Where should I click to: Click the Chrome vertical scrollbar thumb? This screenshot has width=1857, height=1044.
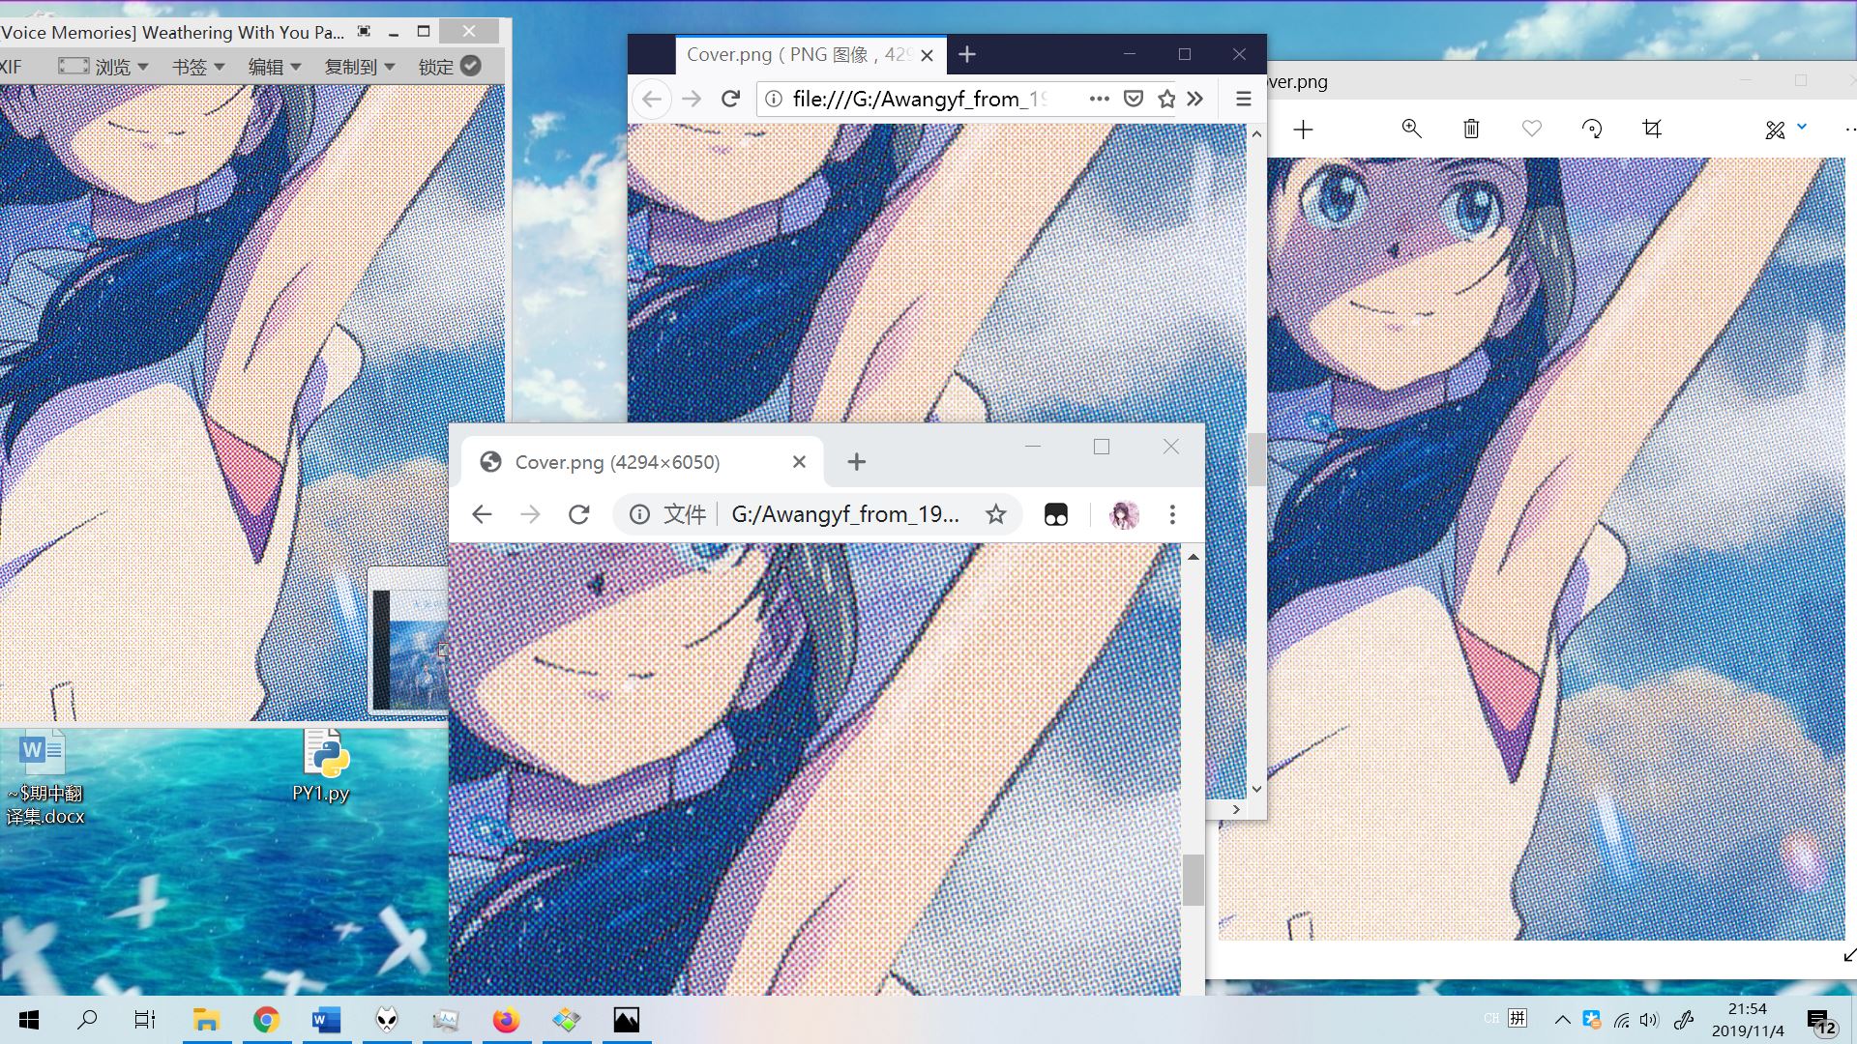click(1194, 880)
